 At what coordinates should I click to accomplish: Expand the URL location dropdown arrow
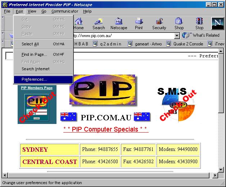point(177,36)
